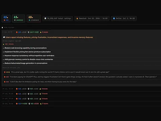Select the Combined 4.8 rating card
The image size is (161, 121).
click(34, 18)
